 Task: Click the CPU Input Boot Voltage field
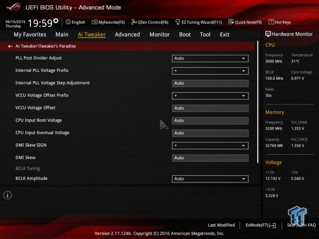point(210,120)
